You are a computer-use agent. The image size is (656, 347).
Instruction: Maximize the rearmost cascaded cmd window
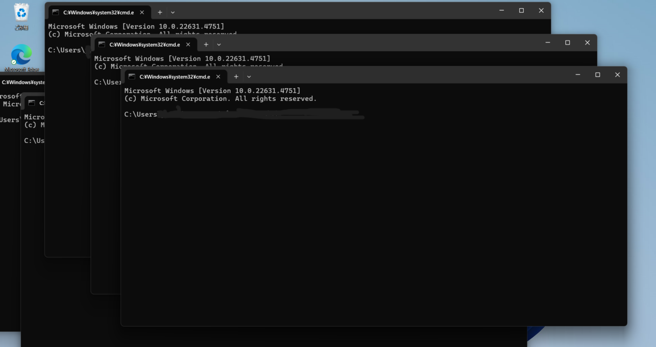521,10
